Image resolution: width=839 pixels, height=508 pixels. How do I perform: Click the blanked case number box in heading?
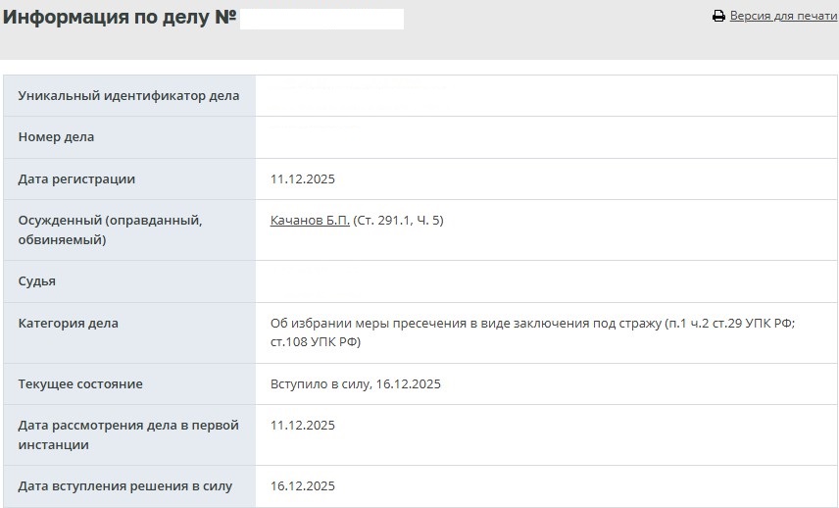coord(321,19)
